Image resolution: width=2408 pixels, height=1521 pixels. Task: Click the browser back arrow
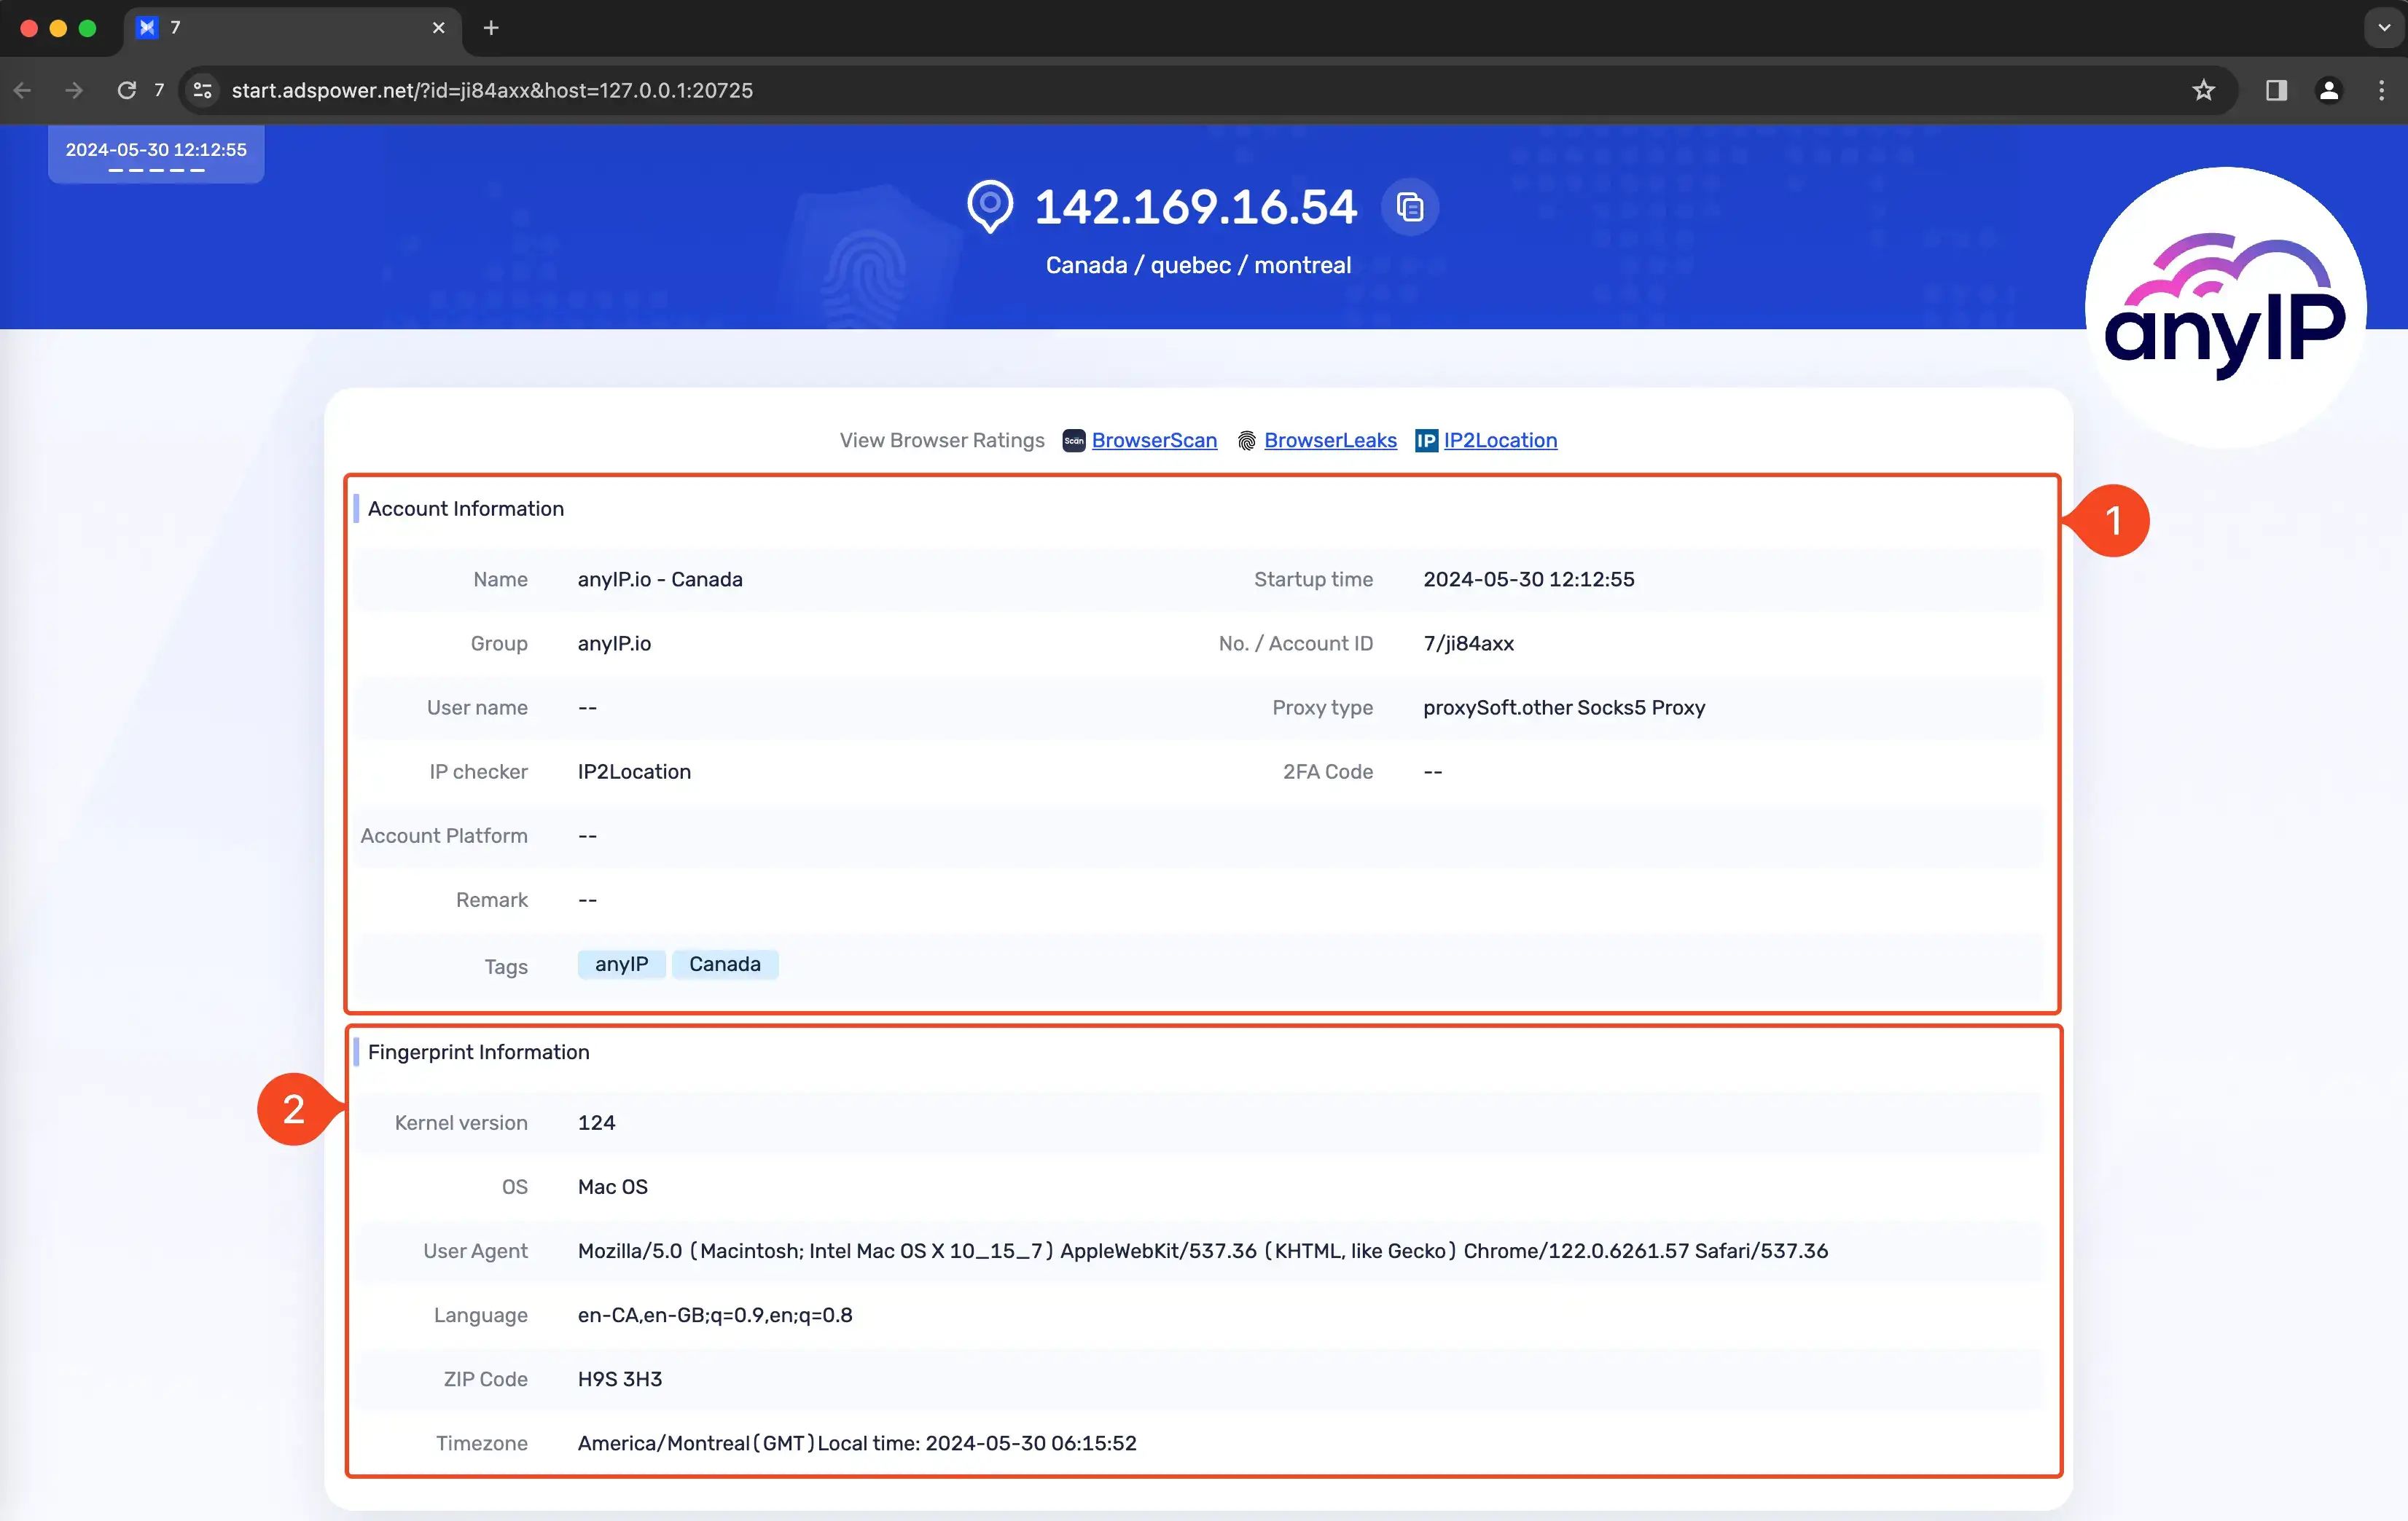pyautogui.click(x=22, y=90)
